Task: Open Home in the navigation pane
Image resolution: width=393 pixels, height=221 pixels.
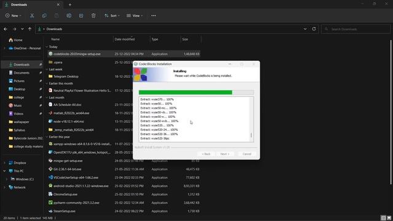Action: [x=15, y=40]
